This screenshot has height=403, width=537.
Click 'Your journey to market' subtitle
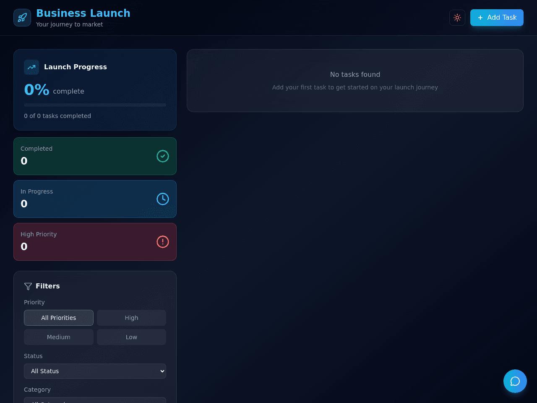69,24
